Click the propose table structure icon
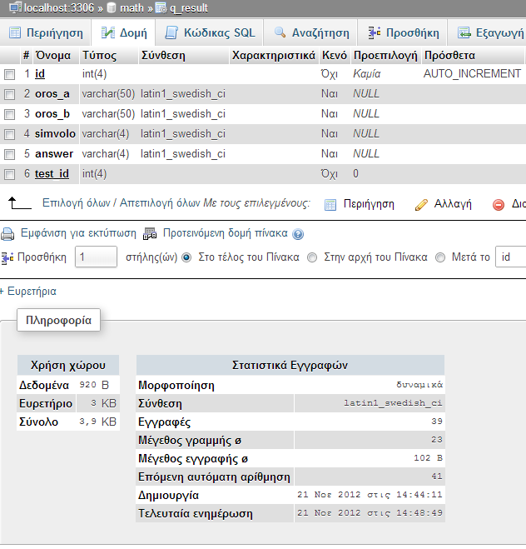The image size is (526, 549). (150, 233)
